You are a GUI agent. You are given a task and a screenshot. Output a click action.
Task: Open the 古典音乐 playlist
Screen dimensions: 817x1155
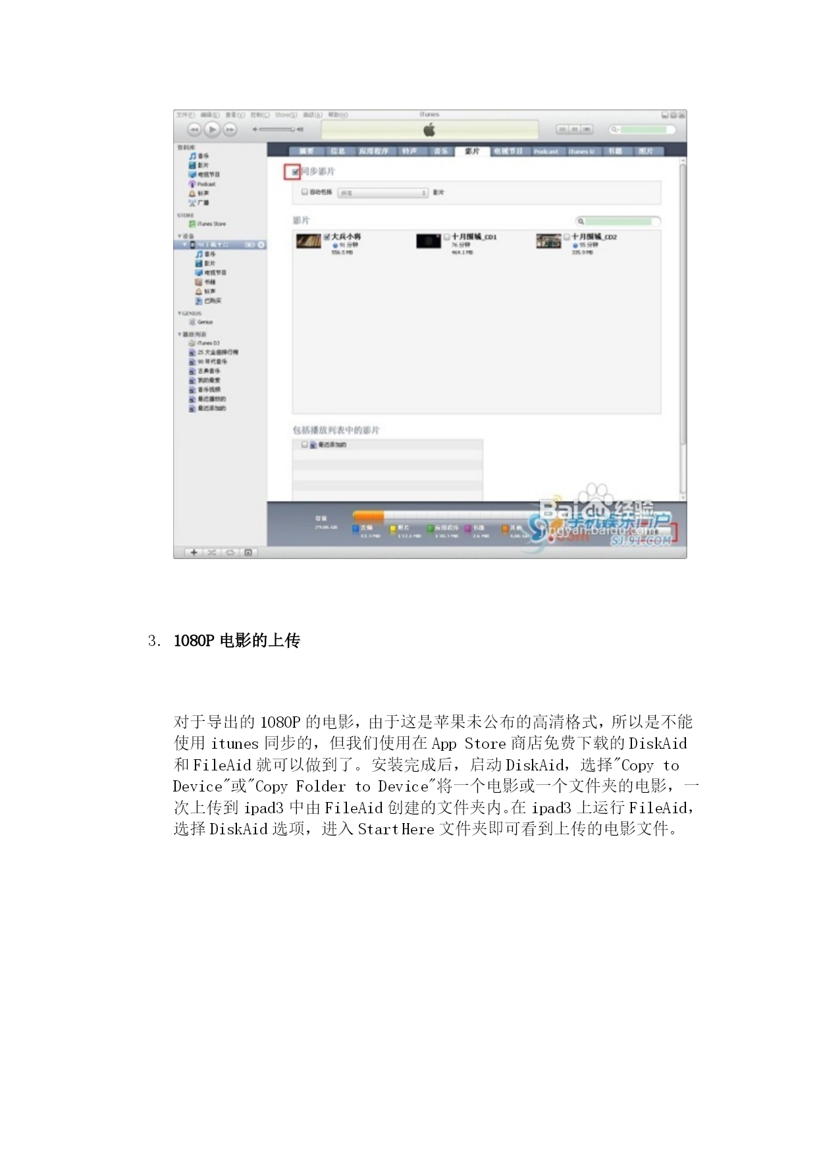pyautogui.click(x=205, y=371)
